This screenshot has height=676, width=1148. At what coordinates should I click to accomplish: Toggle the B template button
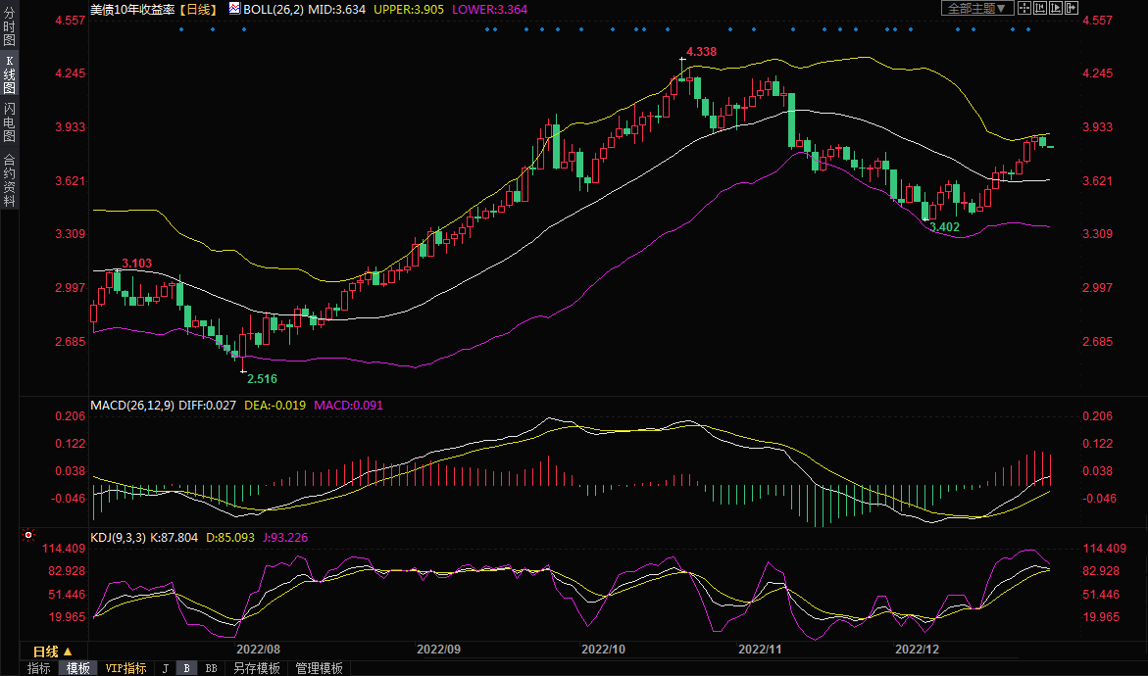187,668
